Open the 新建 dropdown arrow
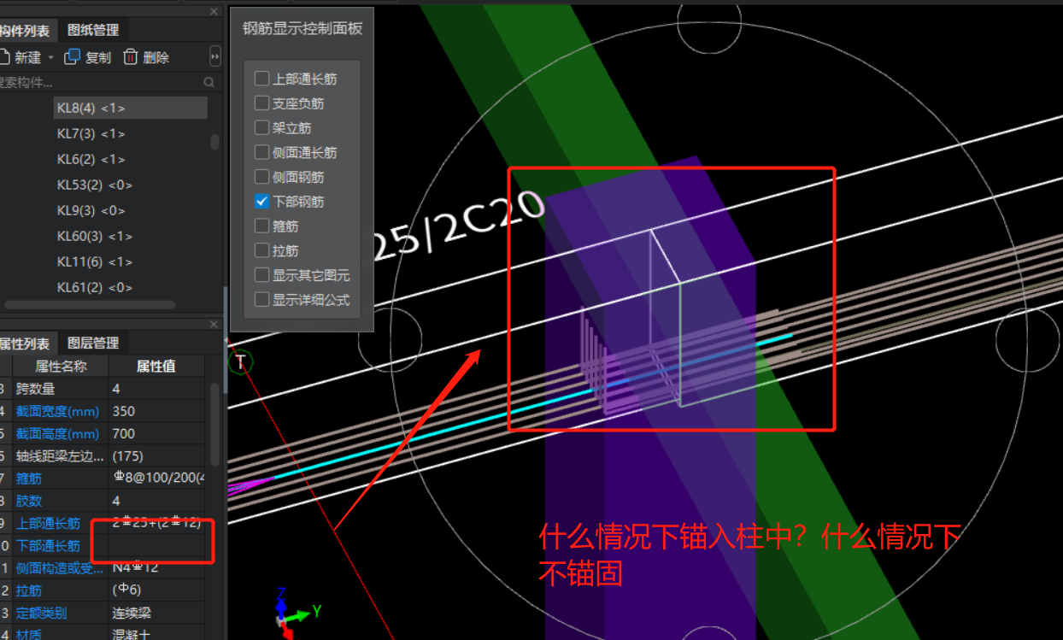 tap(50, 58)
